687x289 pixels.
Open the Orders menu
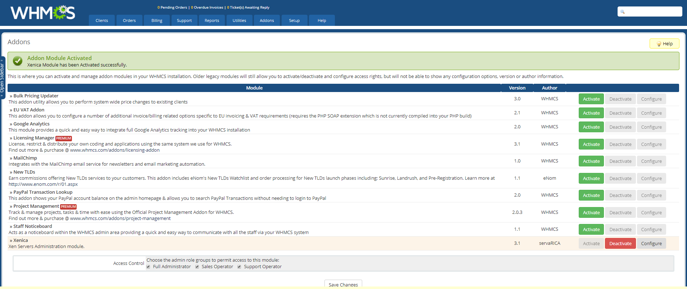click(x=129, y=20)
